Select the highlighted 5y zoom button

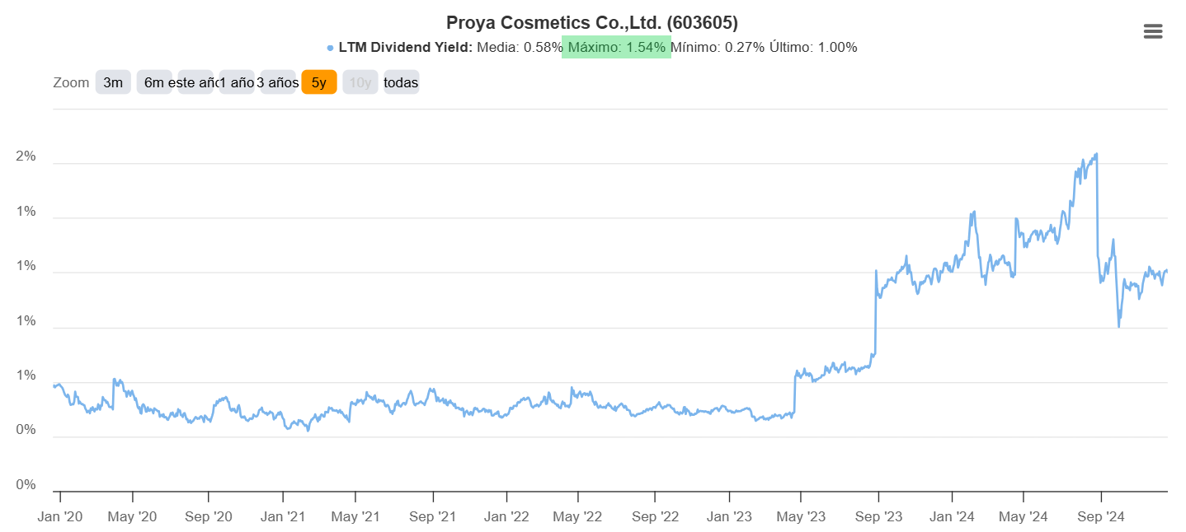319,82
